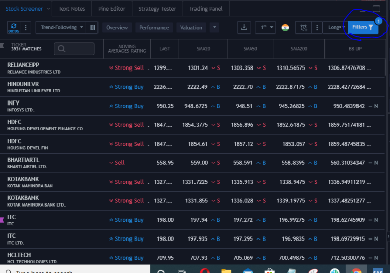Click the magnifier icon in ticker search

point(61,49)
